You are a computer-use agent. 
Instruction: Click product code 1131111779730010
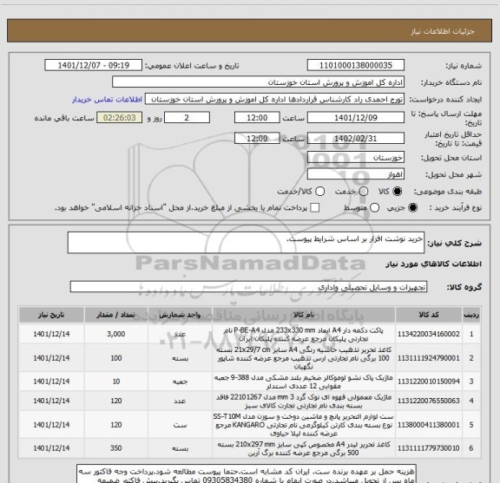coord(429,448)
